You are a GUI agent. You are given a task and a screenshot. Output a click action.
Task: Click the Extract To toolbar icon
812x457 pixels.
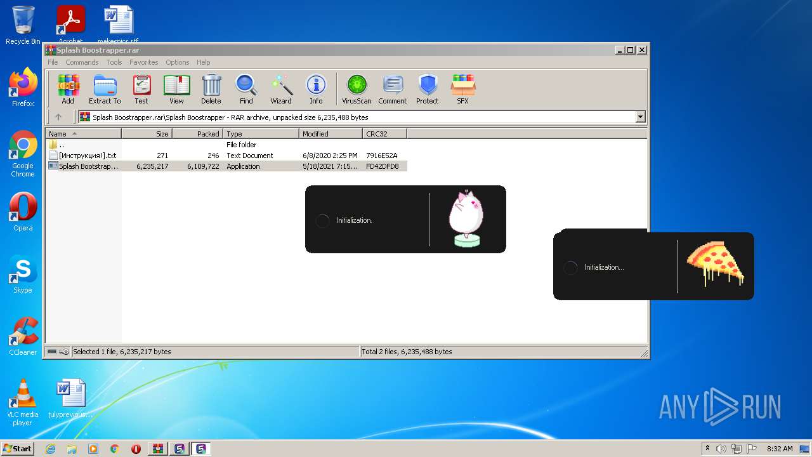coord(105,89)
